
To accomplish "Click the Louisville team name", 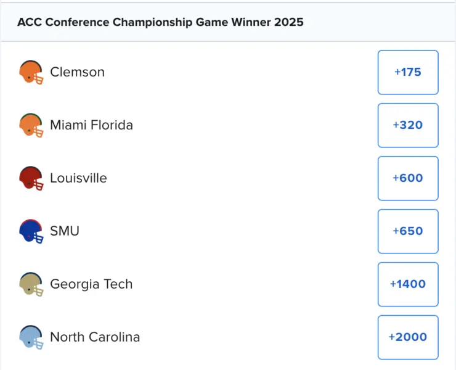I will click(x=78, y=178).
